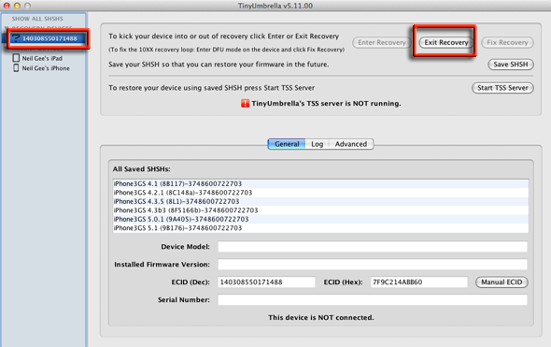The width and height of the screenshot is (551, 347).
Task: Collapse the Recovery Devices disclosure triangle
Action: coord(7,28)
